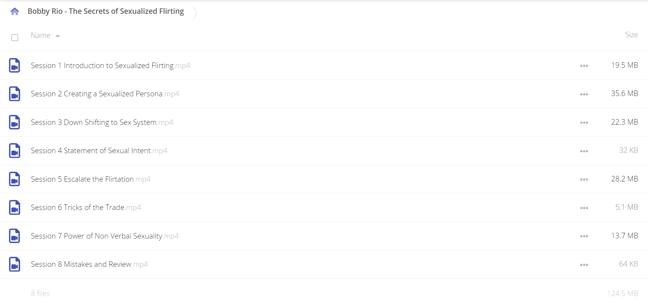Open more options for Session 7 file

pos(584,236)
